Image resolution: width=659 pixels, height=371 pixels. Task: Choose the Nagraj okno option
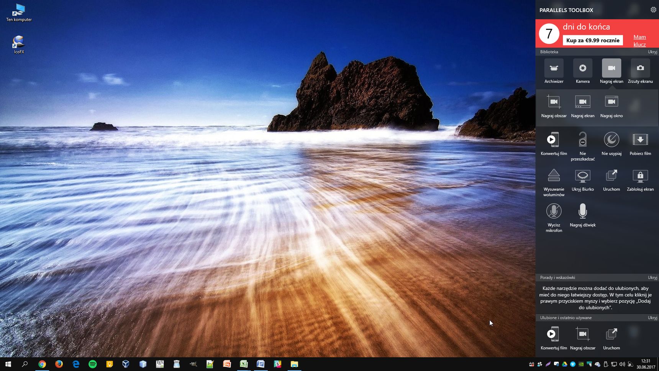tap(611, 106)
